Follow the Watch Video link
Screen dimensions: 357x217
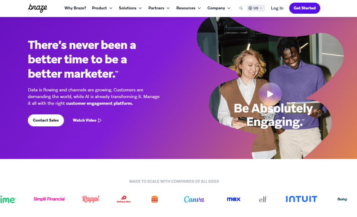pos(87,120)
